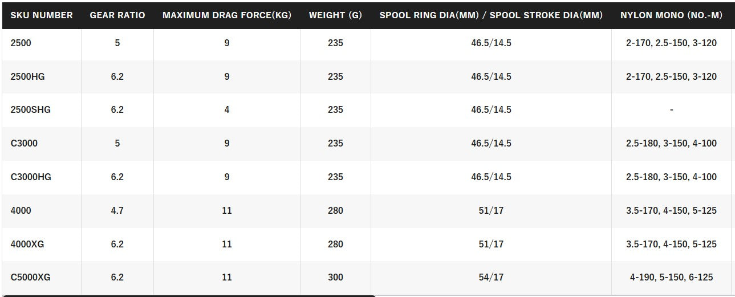
Task: Click the 4-190, 5-150, 6-125 nylon cell
Action: 671,278
